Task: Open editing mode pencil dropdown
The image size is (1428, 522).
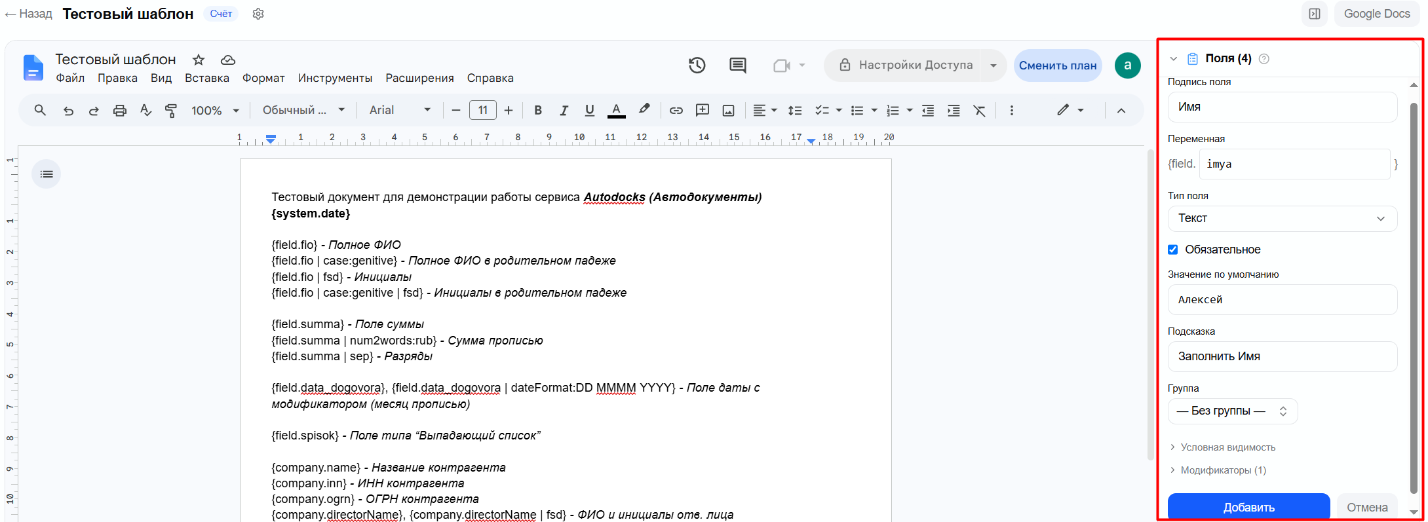Action: 1070,110
